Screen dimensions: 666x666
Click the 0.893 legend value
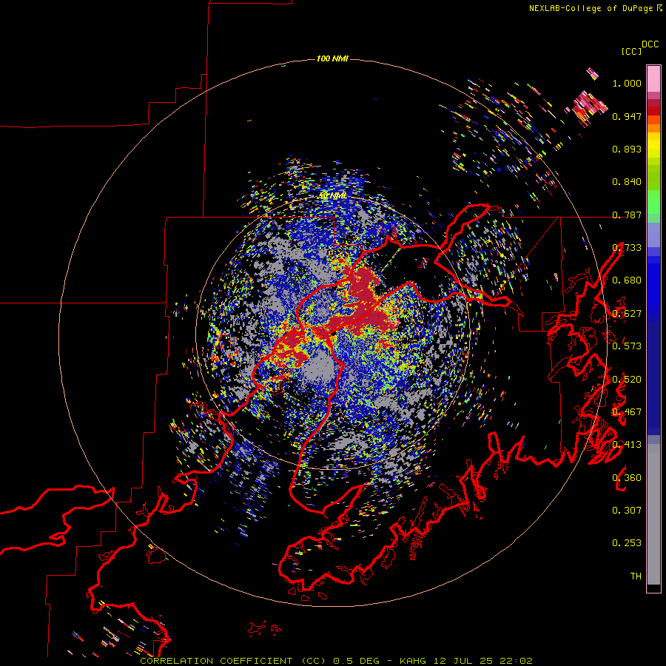[627, 149]
